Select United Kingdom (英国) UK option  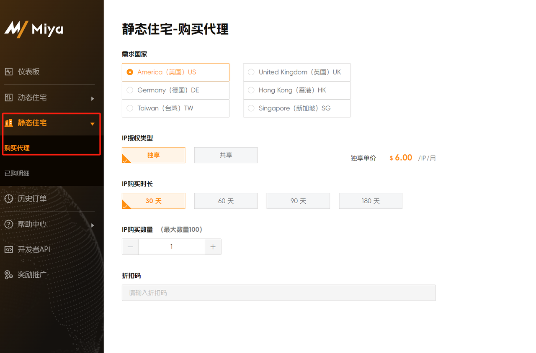pyautogui.click(x=297, y=72)
